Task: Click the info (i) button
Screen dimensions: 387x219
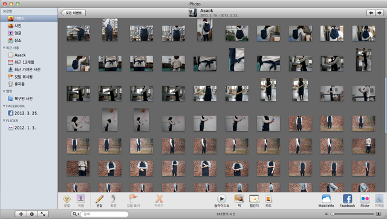Action: [x=32, y=214]
